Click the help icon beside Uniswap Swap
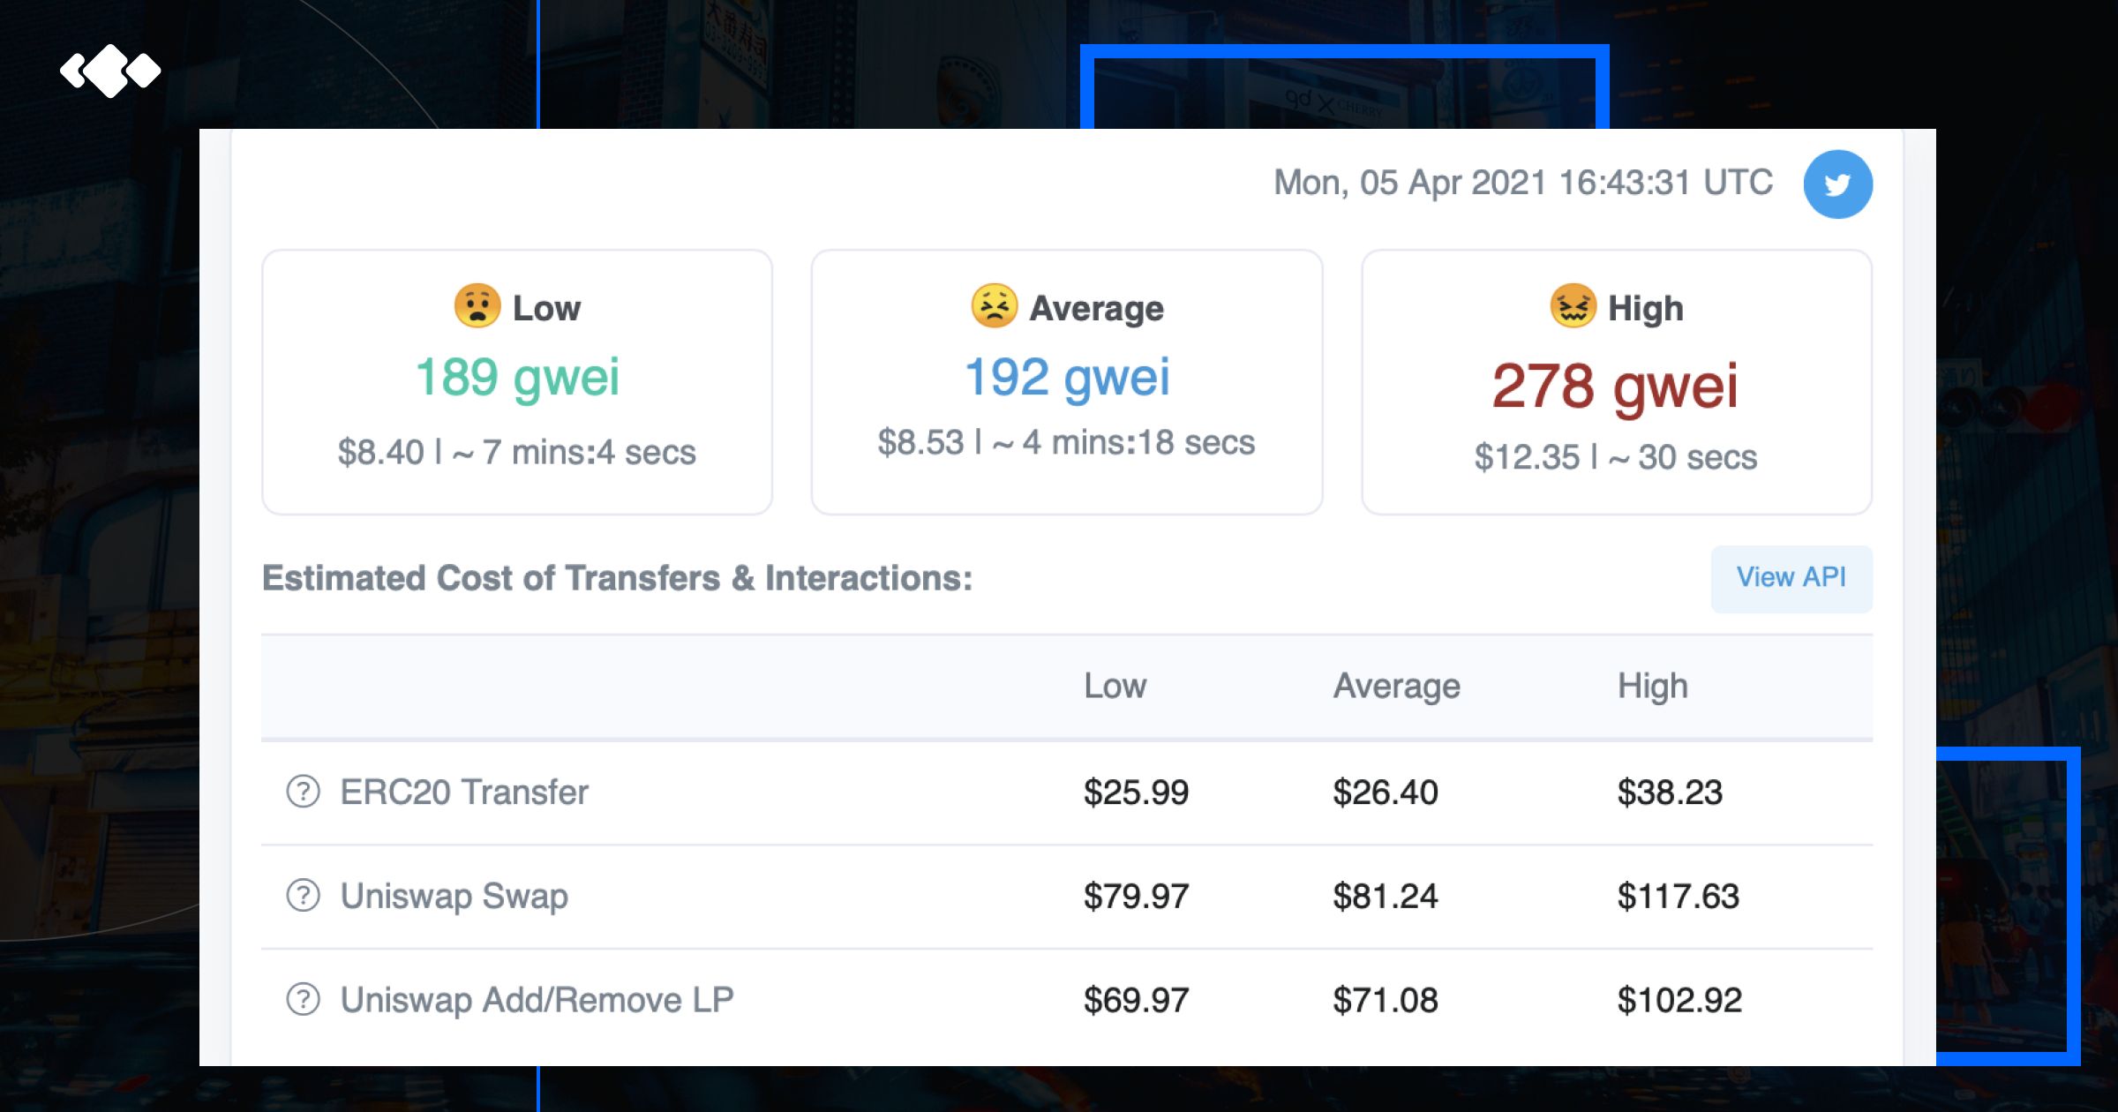Viewport: 2118px width, 1112px height. pos(303,896)
